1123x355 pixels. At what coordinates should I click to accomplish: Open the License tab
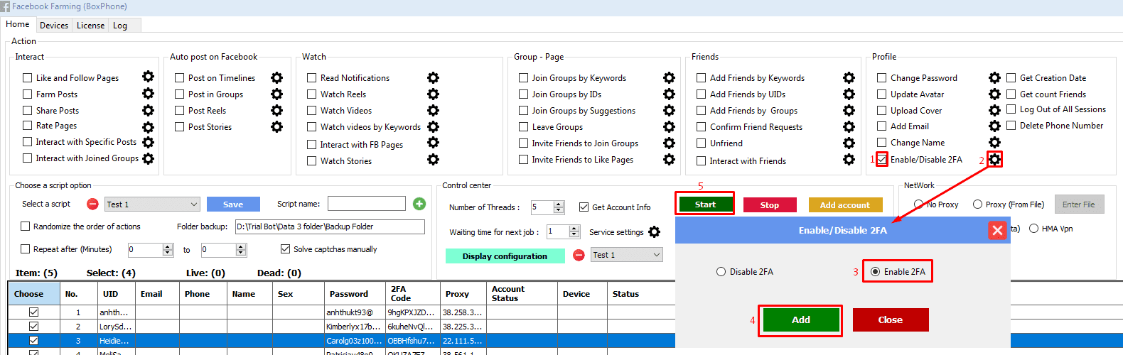(90, 26)
